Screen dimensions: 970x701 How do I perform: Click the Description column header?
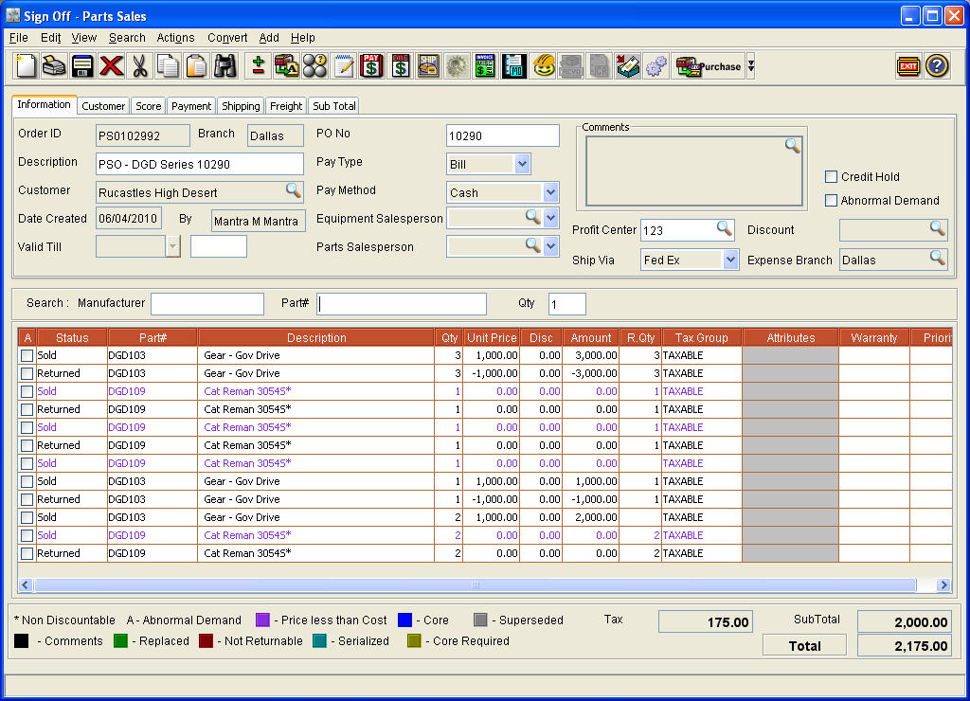pyautogui.click(x=316, y=338)
